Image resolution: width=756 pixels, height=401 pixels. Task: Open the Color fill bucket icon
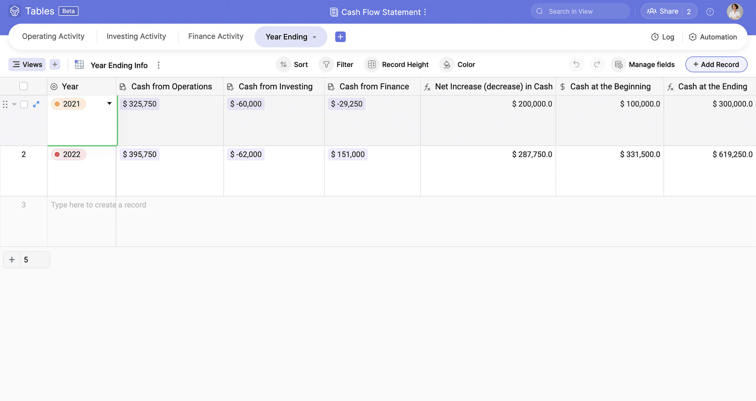tap(447, 64)
